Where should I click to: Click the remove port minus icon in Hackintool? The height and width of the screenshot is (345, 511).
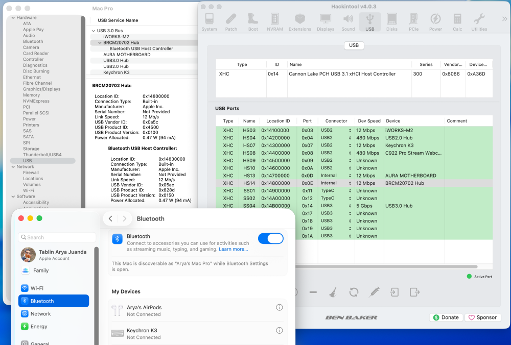pyautogui.click(x=313, y=292)
